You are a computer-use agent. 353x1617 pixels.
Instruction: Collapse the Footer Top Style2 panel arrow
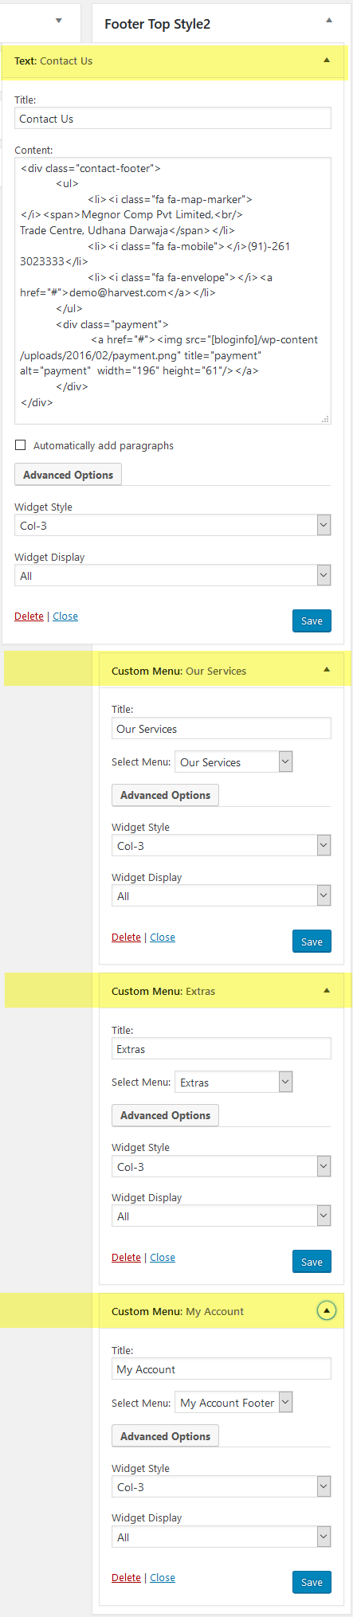[x=328, y=20]
